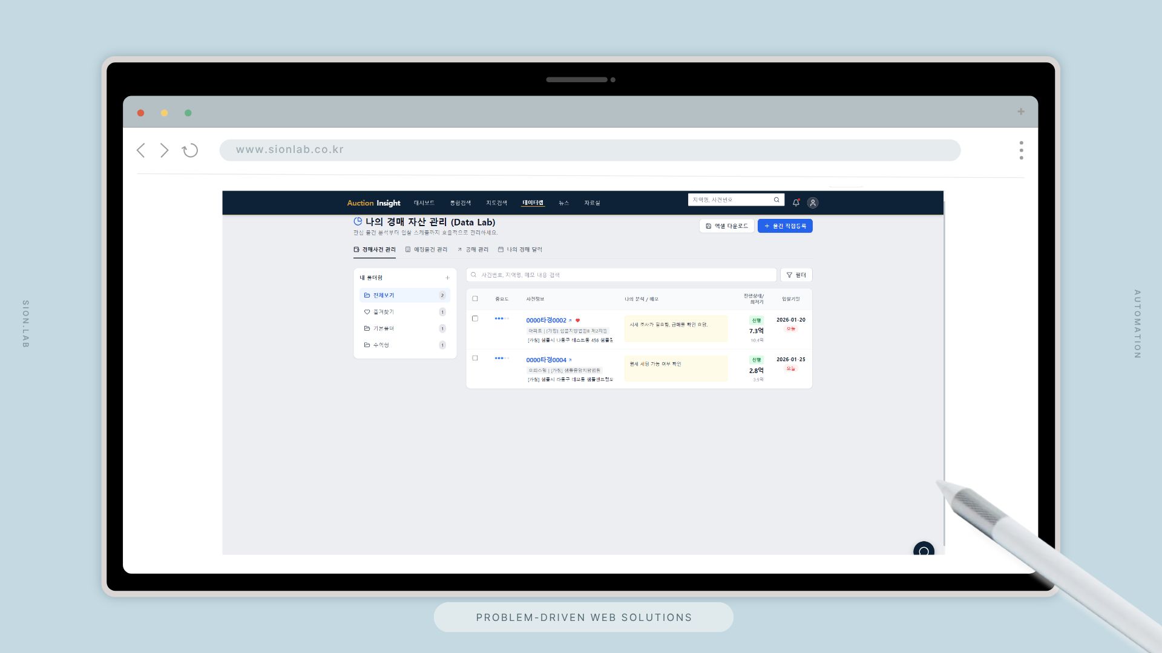Screen dimensions: 1162x653
Task: Click the browser reload icon
Action: [x=190, y=151]
